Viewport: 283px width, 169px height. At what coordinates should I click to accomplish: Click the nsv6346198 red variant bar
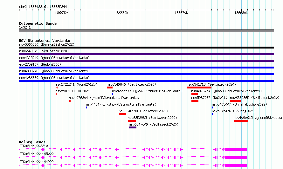[122, 114]
